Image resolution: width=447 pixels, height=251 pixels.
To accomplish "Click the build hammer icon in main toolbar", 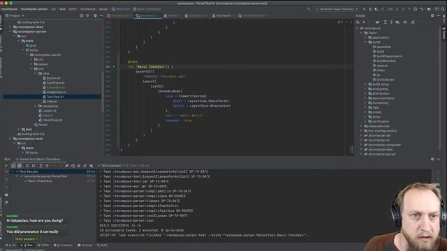I will 309,9.
